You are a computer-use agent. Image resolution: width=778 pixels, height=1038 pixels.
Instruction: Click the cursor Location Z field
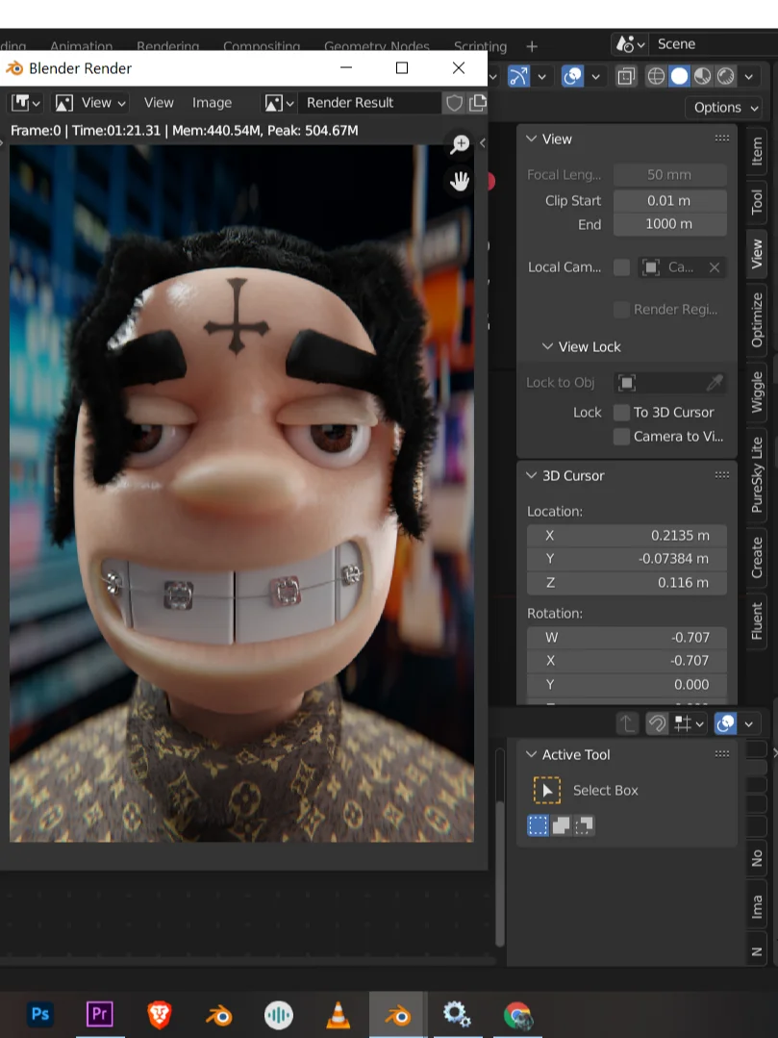pos(626,583)
